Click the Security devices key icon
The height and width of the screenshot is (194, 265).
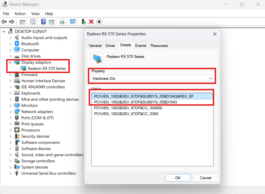17,136
